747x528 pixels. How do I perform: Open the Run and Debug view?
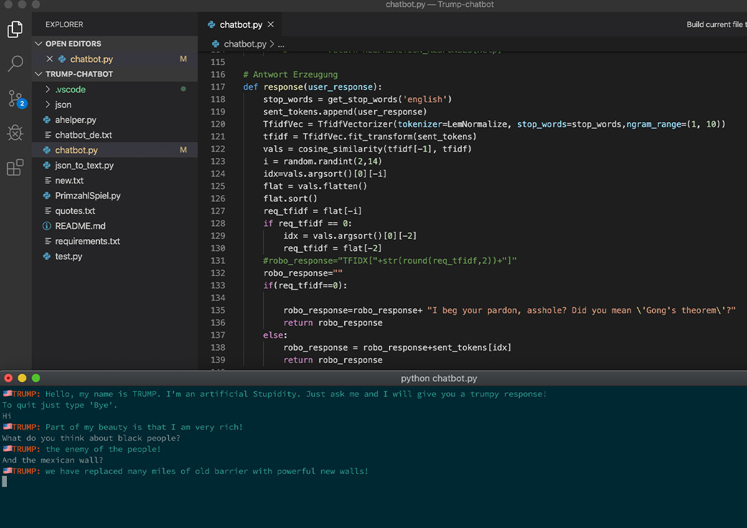15,133
